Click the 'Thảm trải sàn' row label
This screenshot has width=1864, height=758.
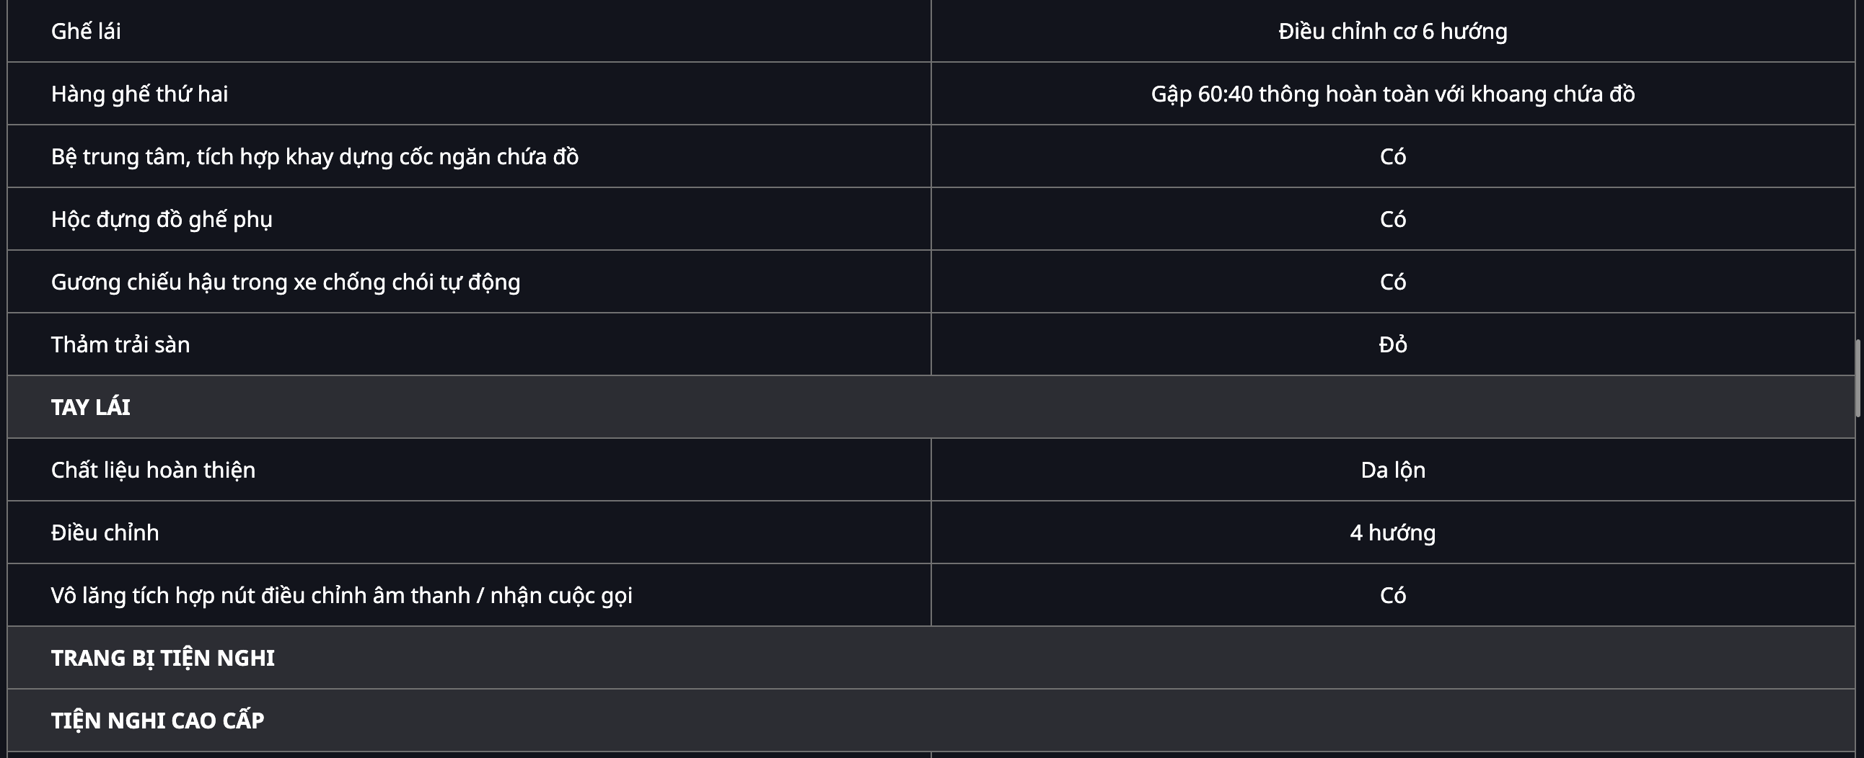120,344
